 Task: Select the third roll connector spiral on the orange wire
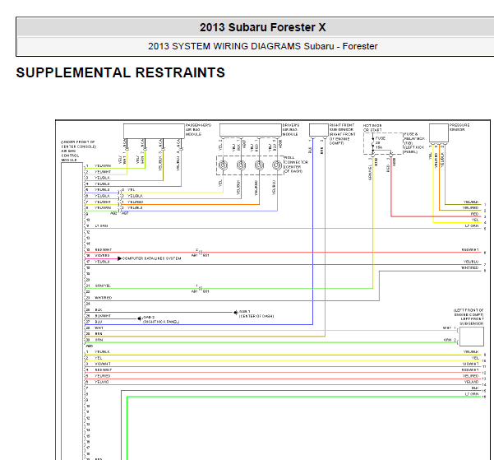[259, 165]
